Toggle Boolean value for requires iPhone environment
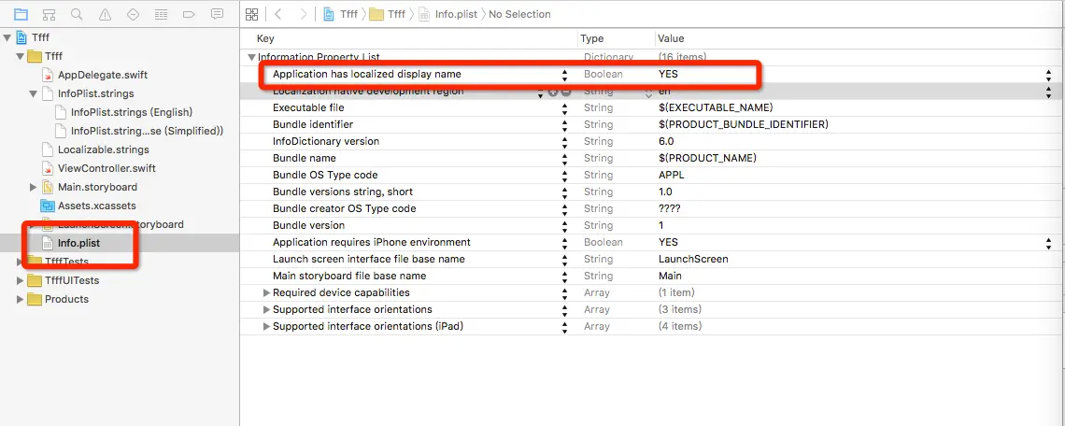 (x=1048, y=242)
